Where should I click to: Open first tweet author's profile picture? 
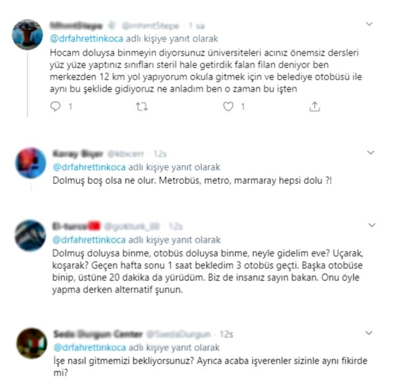[x=28, y=35]
